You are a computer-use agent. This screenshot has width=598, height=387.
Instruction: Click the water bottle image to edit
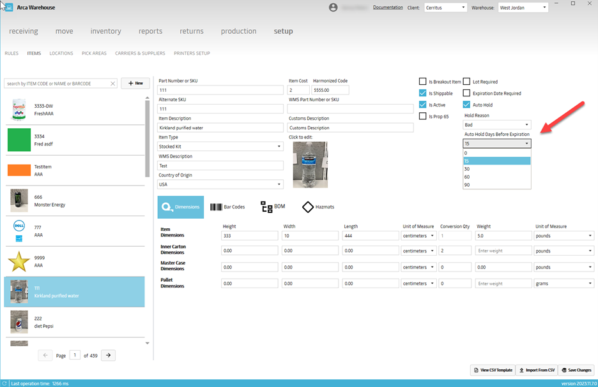(x=310, y=164)
